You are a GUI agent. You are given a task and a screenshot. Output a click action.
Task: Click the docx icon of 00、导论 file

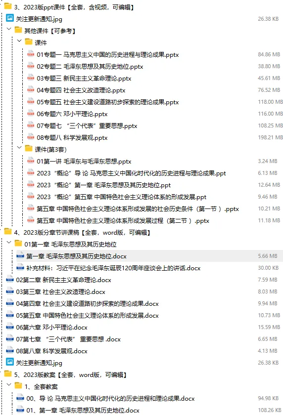tap(20, 398)
